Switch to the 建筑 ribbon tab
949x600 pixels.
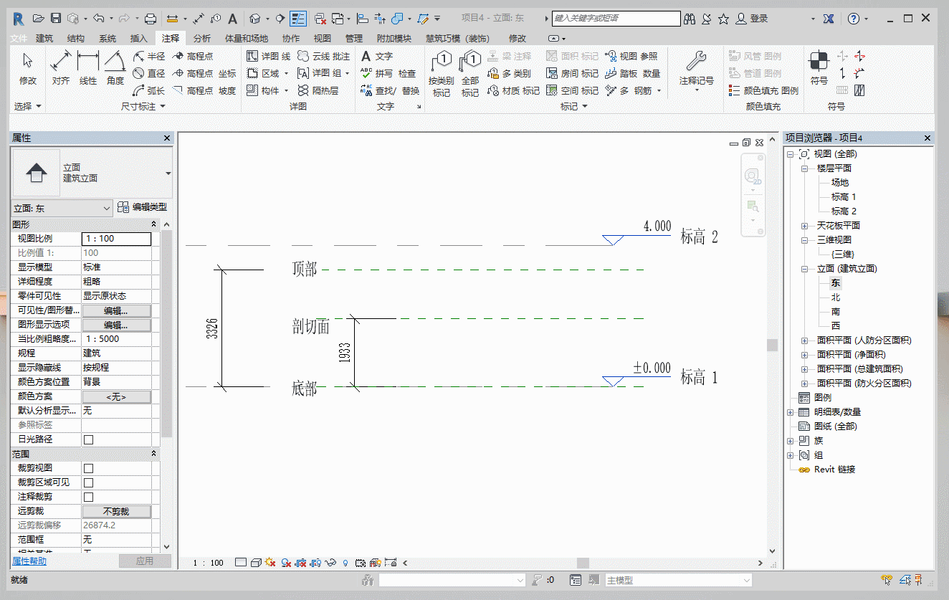click(44, 38)
